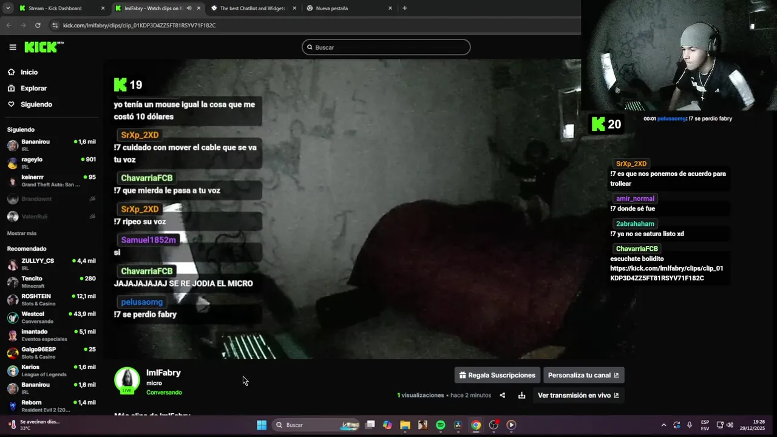
Task: Go back with the browser back arrow
Action: pyautogui.click(x=8, y=25)
